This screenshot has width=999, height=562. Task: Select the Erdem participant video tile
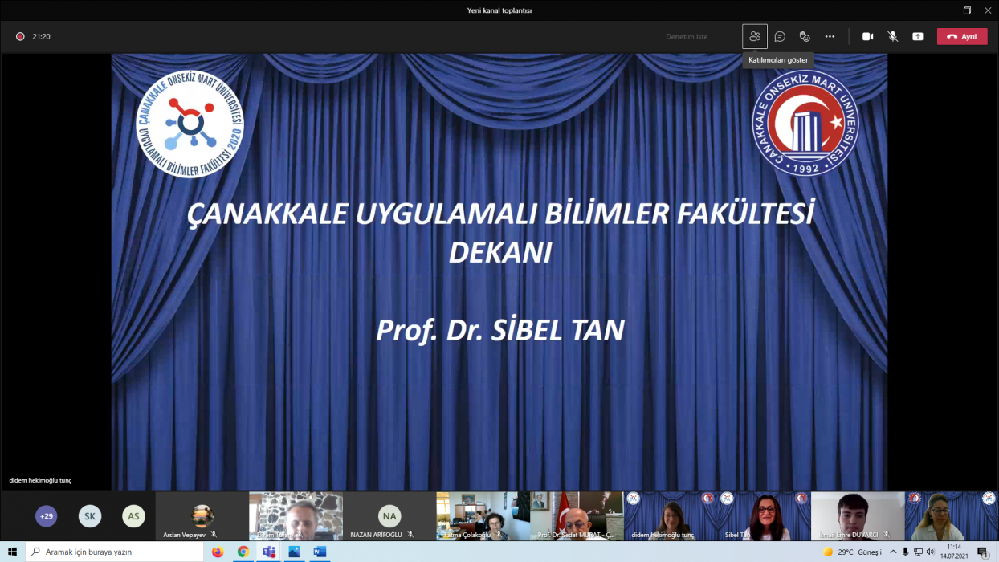tap(296, 516)
